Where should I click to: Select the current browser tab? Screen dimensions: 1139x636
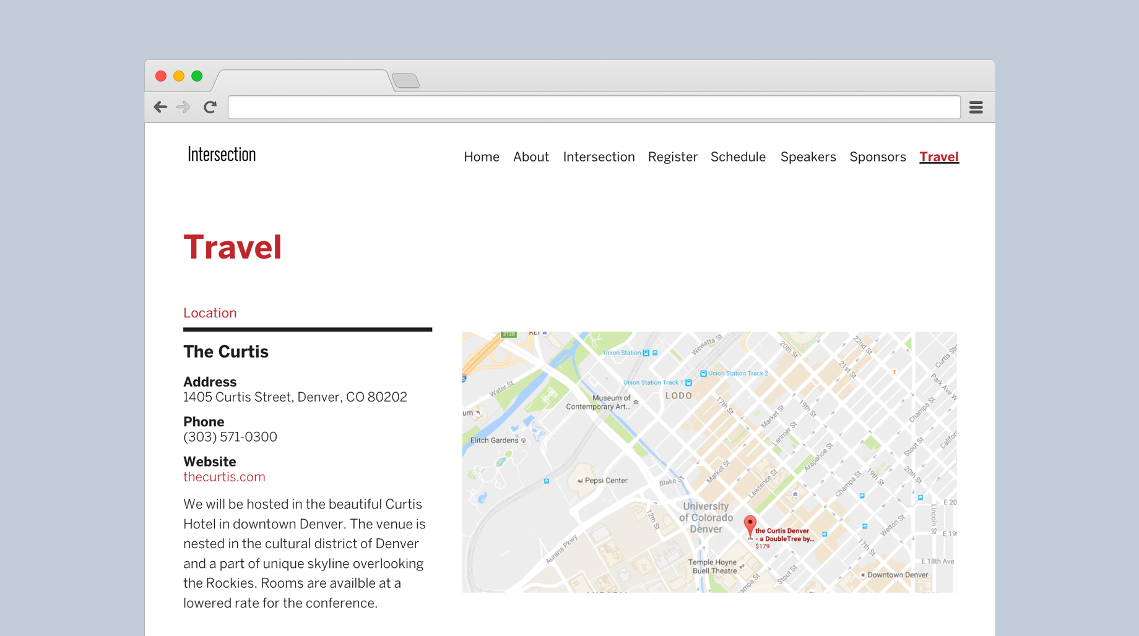303,81
